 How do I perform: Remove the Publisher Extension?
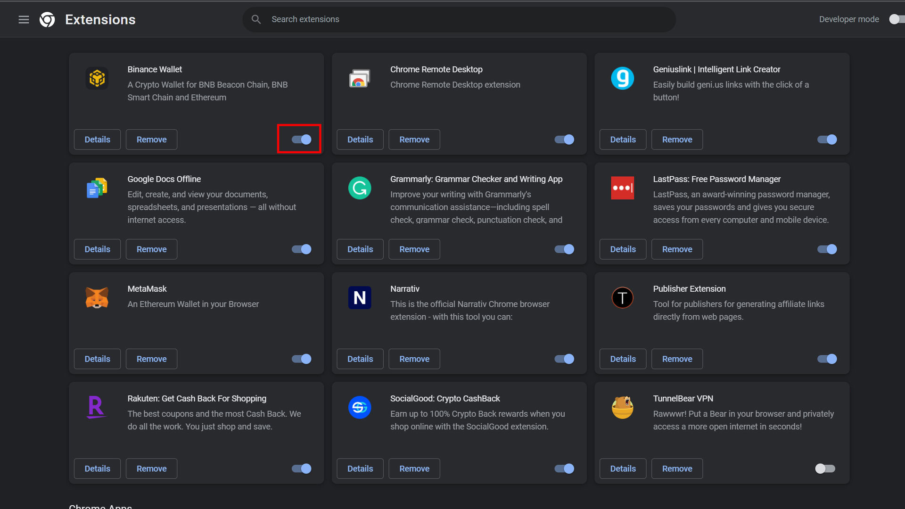point(677,359)
